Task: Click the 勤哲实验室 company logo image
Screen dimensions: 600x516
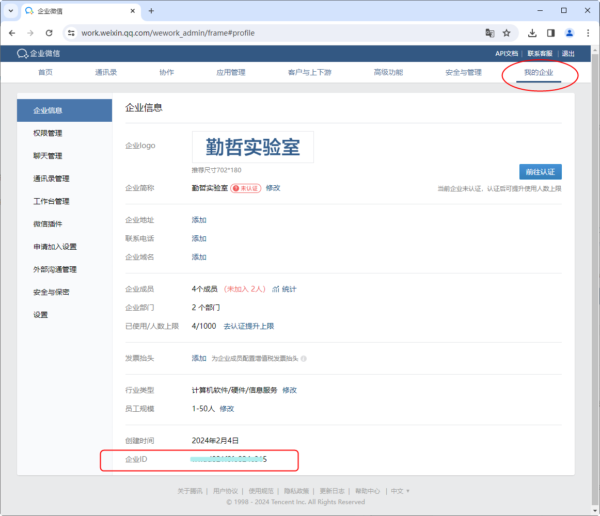Action: (x=252, y=147)
